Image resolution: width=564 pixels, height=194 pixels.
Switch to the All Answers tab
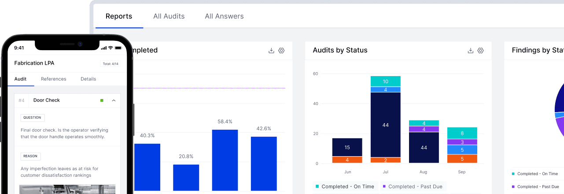click(x=224, y=16)
